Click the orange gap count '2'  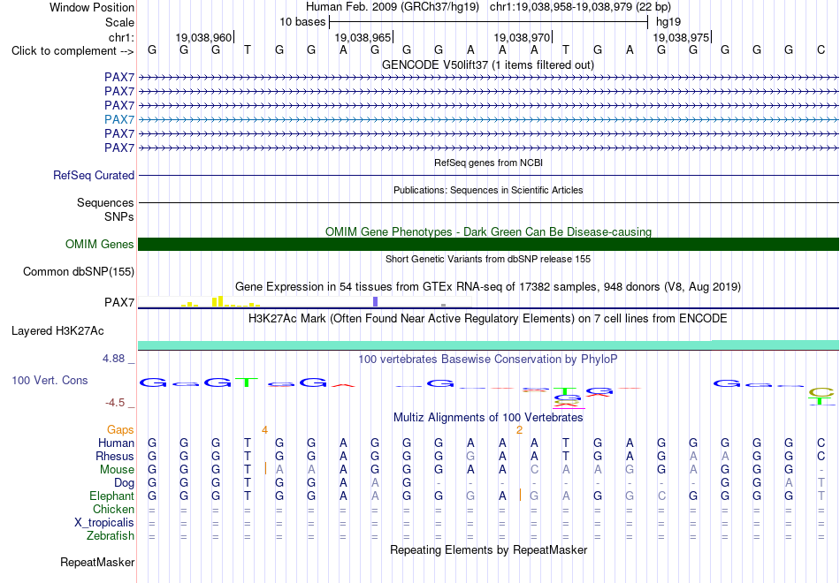(519, 430)
